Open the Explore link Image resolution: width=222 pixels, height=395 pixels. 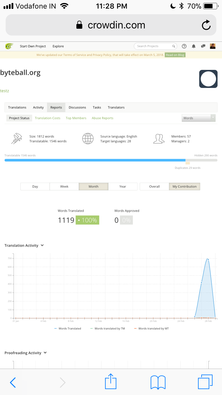pyautogui.click(x=58, y=46)
